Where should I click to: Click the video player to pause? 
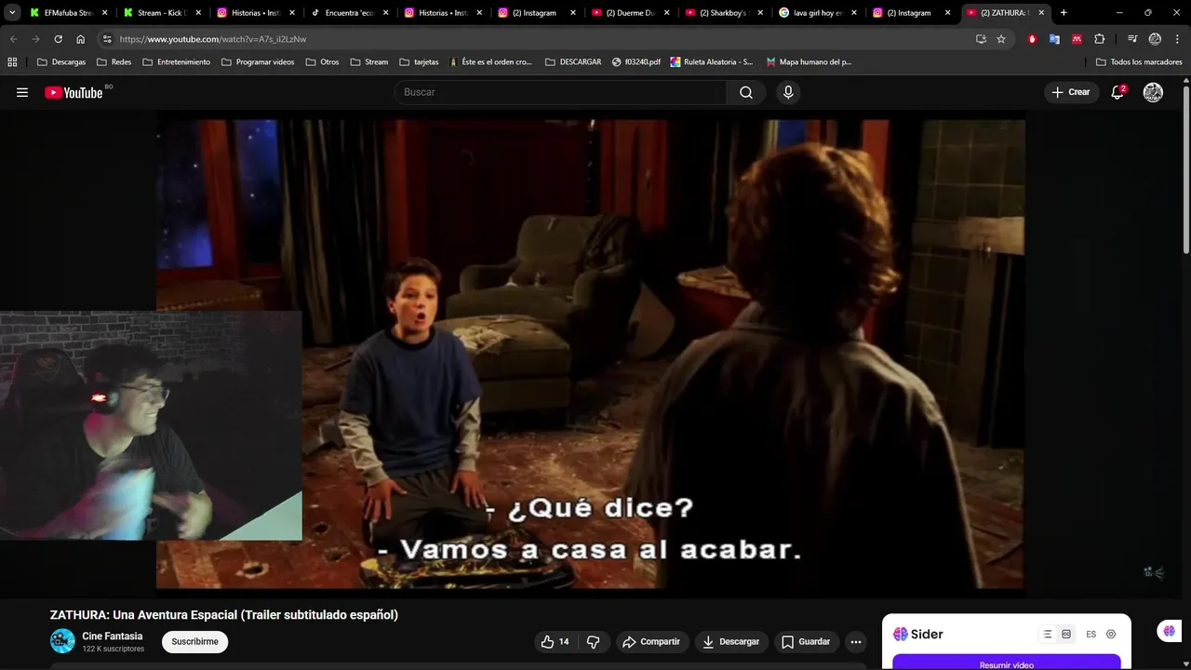[x=590, y=354]
